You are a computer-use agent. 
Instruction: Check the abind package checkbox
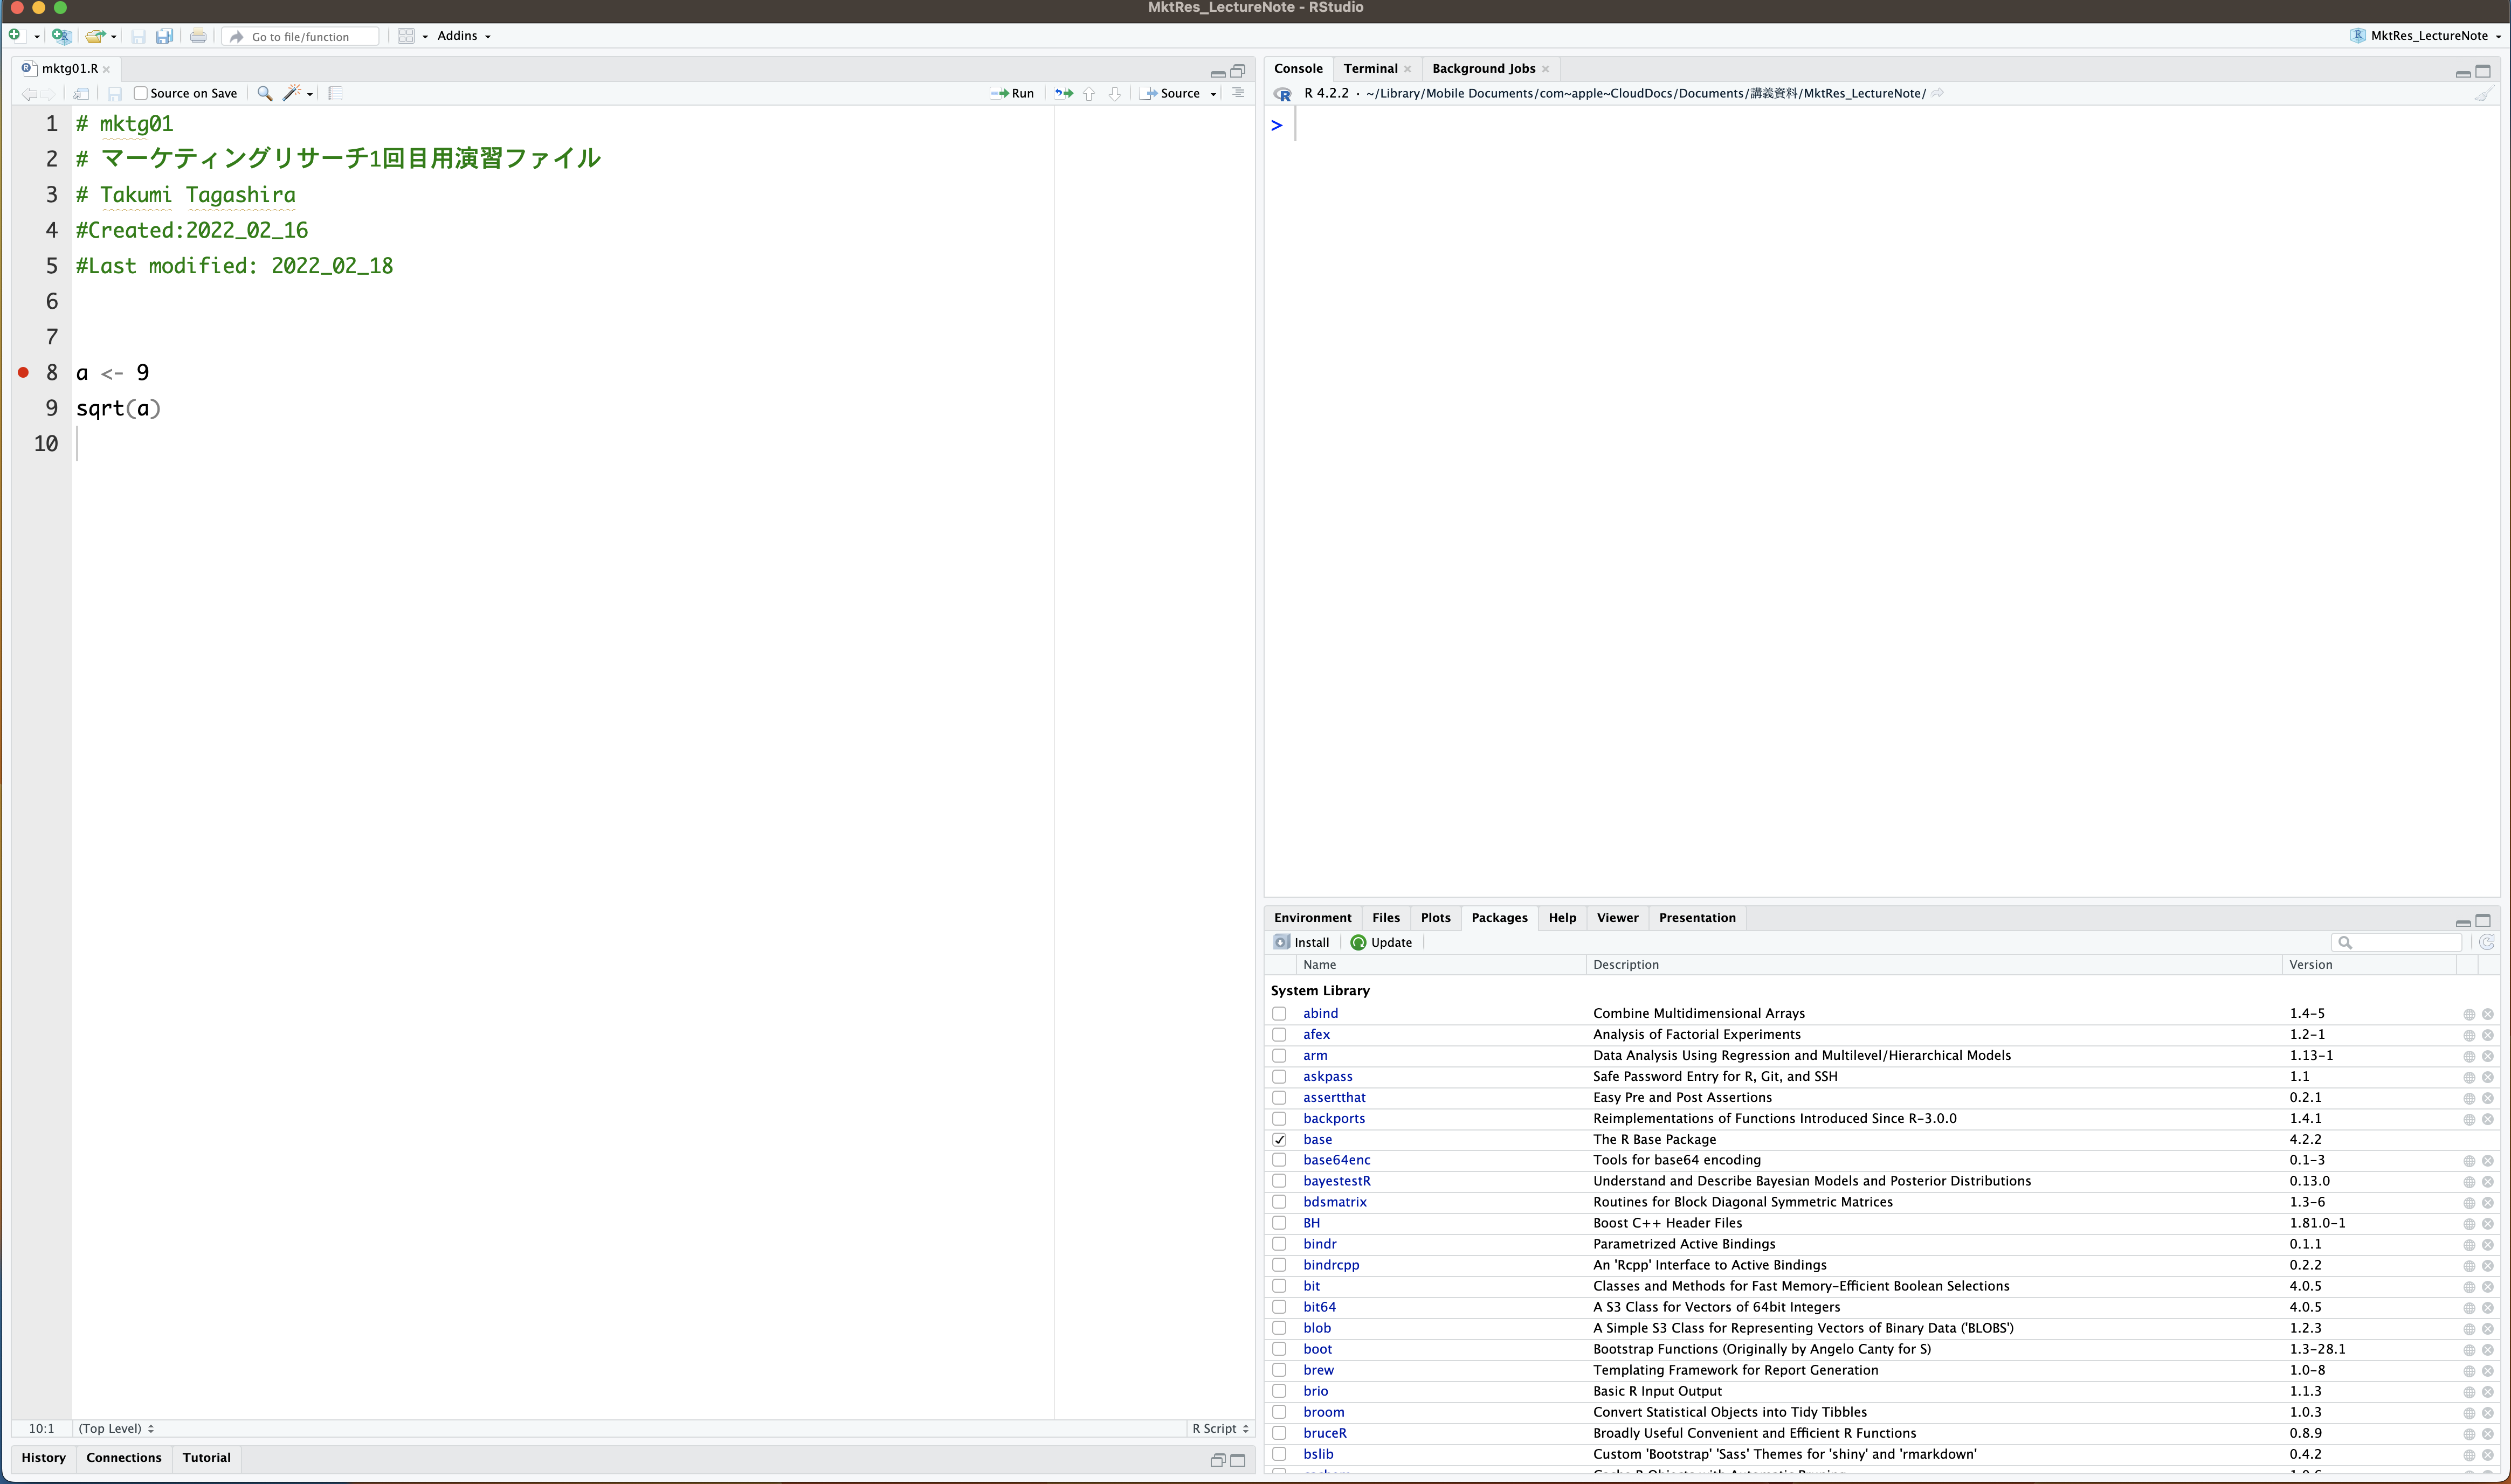[x=1279, y=1013]
